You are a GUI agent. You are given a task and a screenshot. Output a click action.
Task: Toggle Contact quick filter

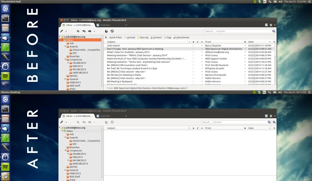pos(156,38)
